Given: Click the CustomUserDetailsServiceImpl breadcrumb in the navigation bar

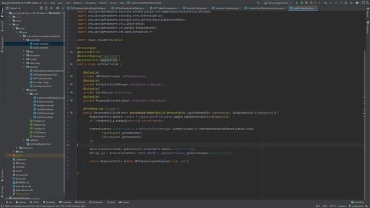Looking at the screenshot, I should point(144,3).
